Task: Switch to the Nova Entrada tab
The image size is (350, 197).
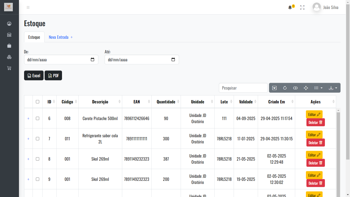Action: tap(60, 37)
